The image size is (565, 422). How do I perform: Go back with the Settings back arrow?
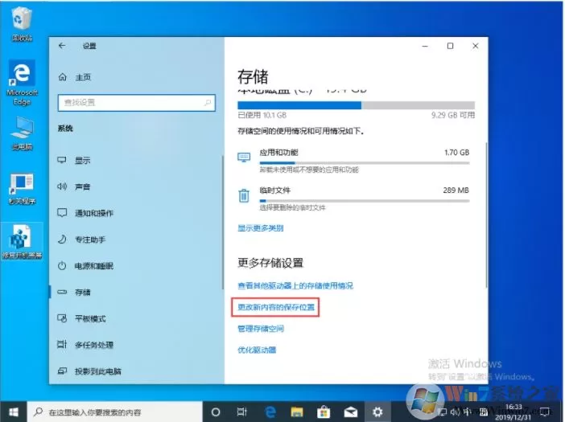tap(62, 46)
